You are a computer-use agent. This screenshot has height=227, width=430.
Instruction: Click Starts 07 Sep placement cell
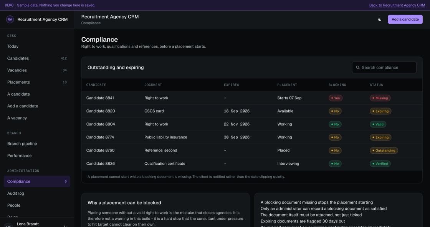click(x=289, y=98)
